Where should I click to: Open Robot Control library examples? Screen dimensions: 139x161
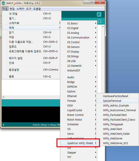pyautogui.click(x=79, y=115)
